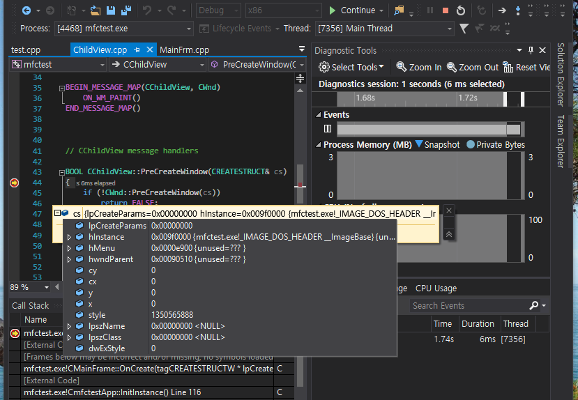Click the Search Events input field
Image resolution: width=578 pixels, height=400 pixels.
tap(467, 306)
